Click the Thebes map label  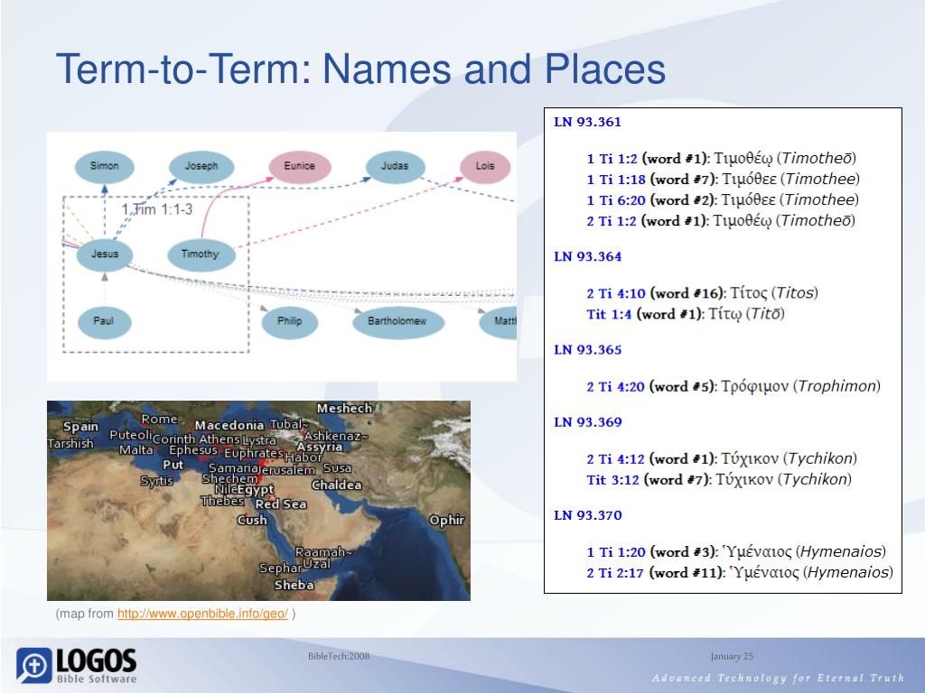222,501
